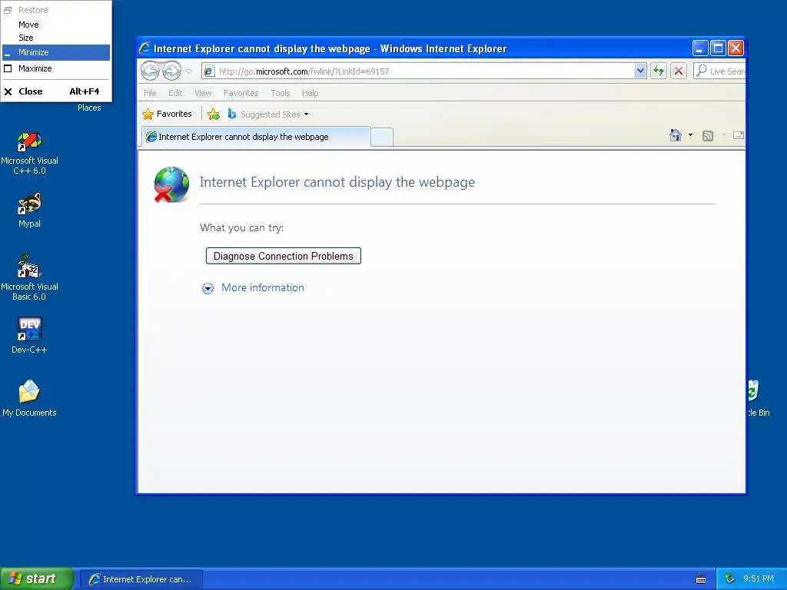787x590 pixels.
Task: Click the Windows Start button
Action: [36, 579]
